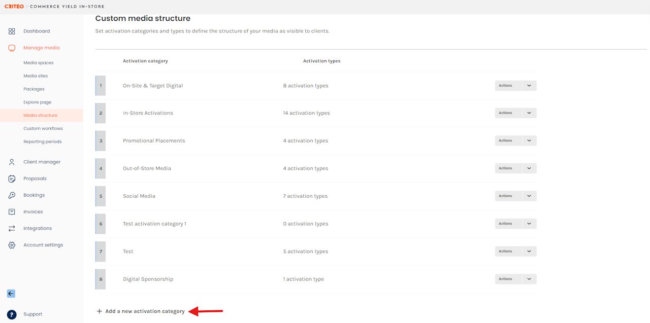This screenshot has height=323, width=650.
Task: Click the Proposals icon in sidebar
Action: click(12, 178)
